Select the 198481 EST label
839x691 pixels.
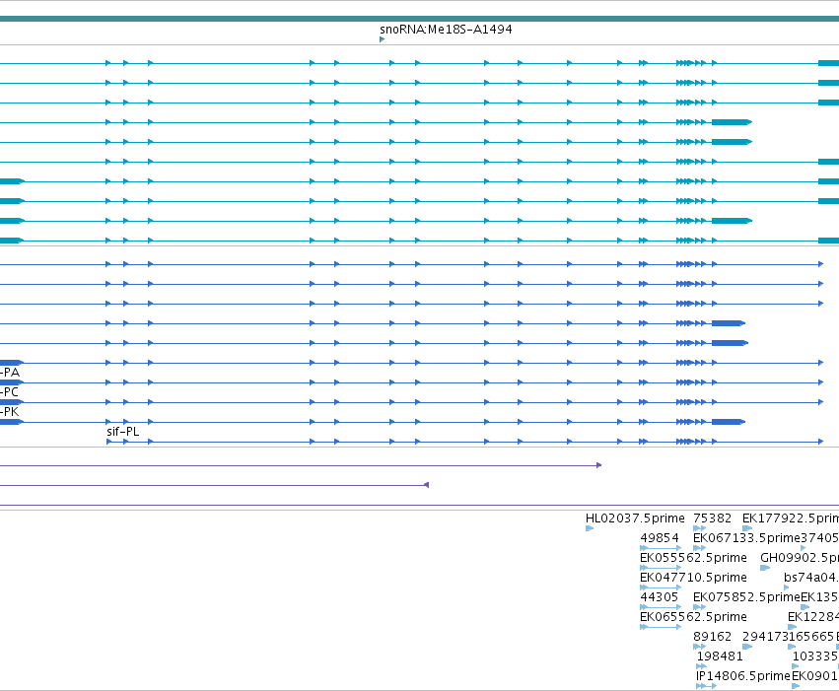(720, 656)
